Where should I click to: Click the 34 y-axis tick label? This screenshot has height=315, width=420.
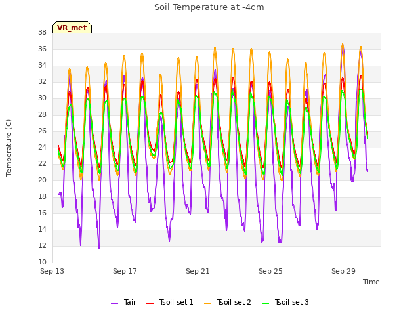pos(42,66)
